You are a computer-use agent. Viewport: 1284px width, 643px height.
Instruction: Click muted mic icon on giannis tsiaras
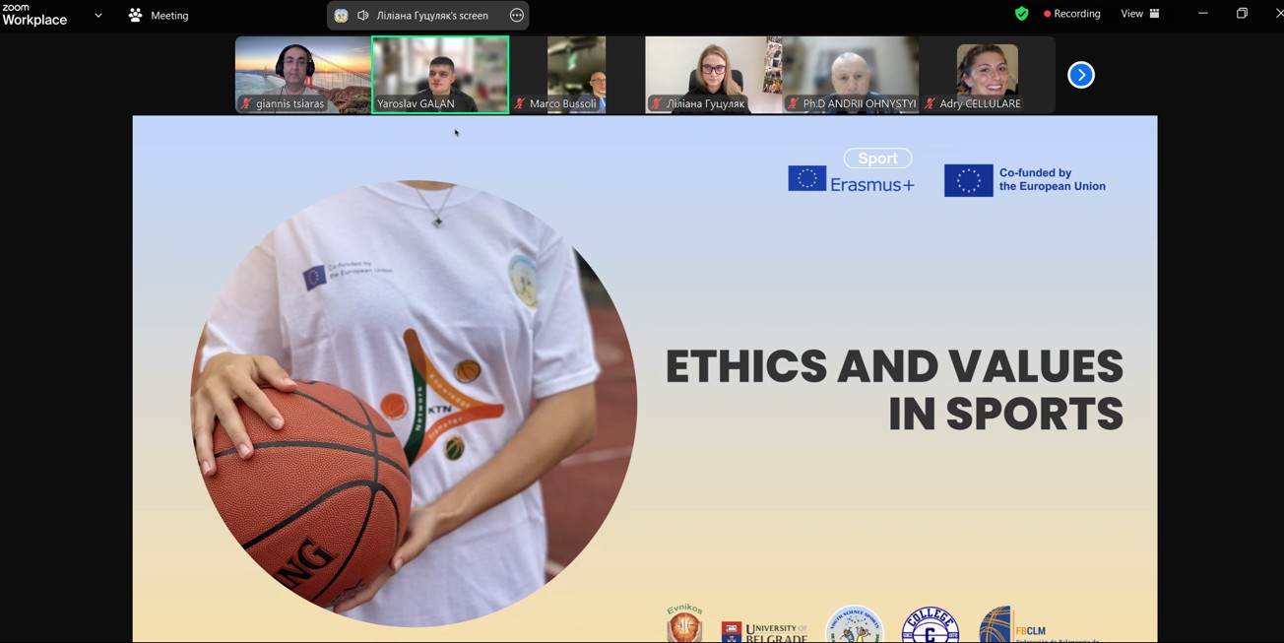click(x=246, y=103)
